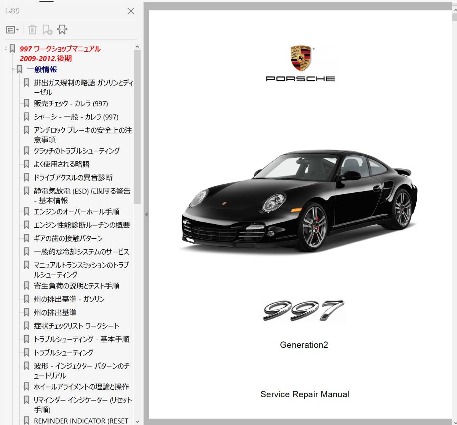Open bookmark シャーシ - 一般 - カレラ (997)

tap(76, 117)
